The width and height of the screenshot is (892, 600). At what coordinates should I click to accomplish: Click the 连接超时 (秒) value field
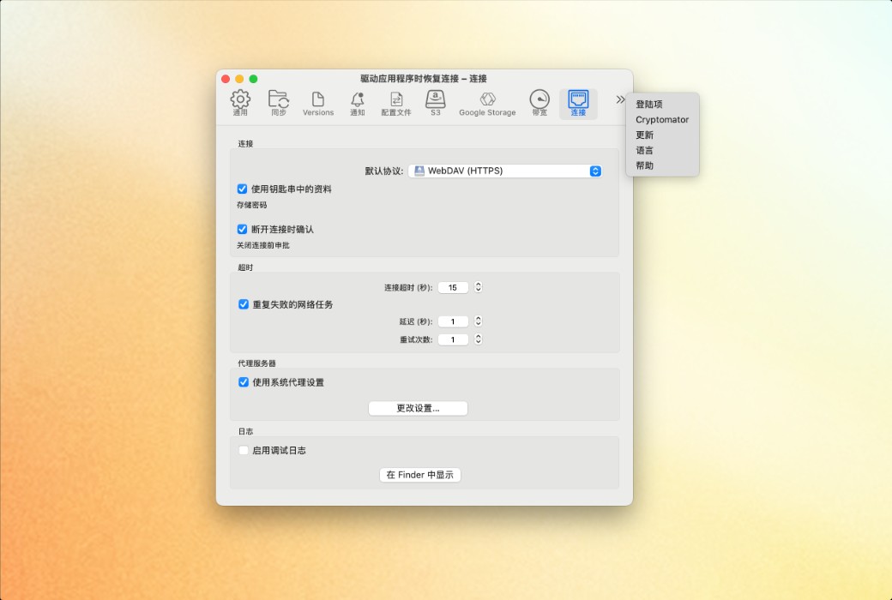click(453, 287)
